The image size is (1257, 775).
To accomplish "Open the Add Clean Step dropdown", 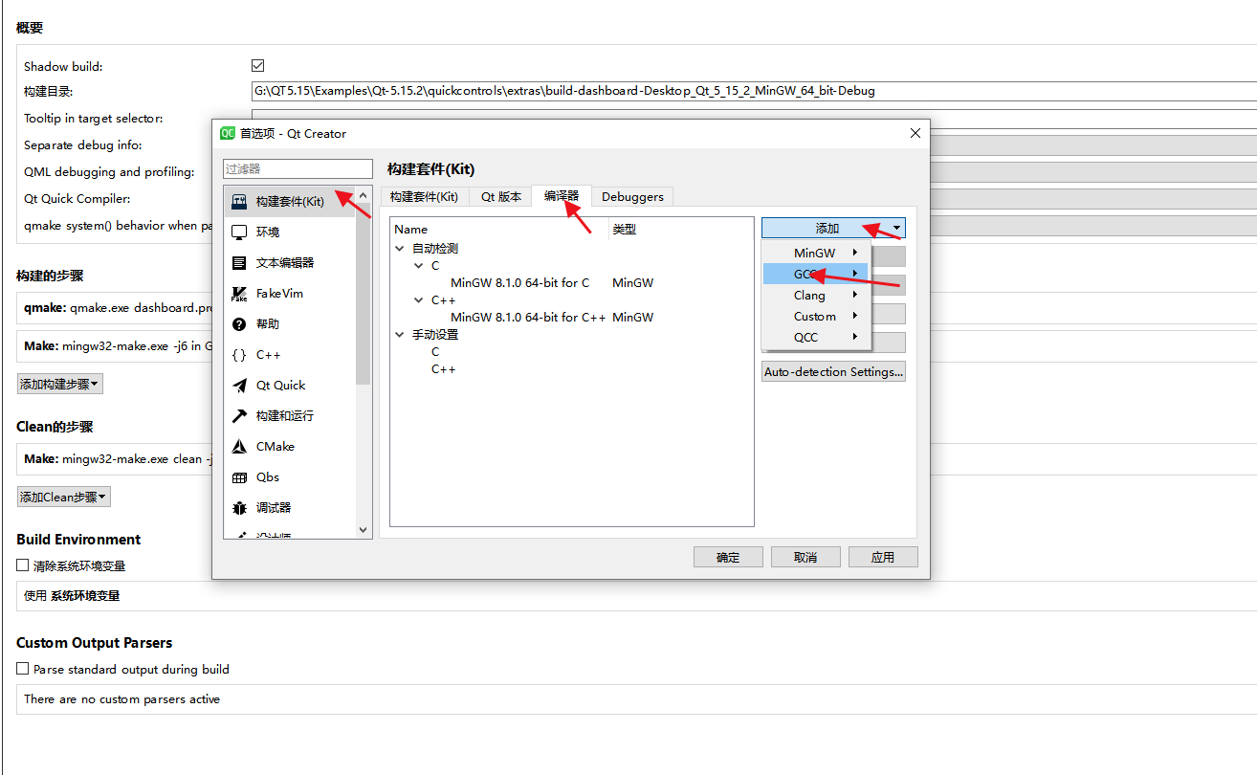I will 64,497.
